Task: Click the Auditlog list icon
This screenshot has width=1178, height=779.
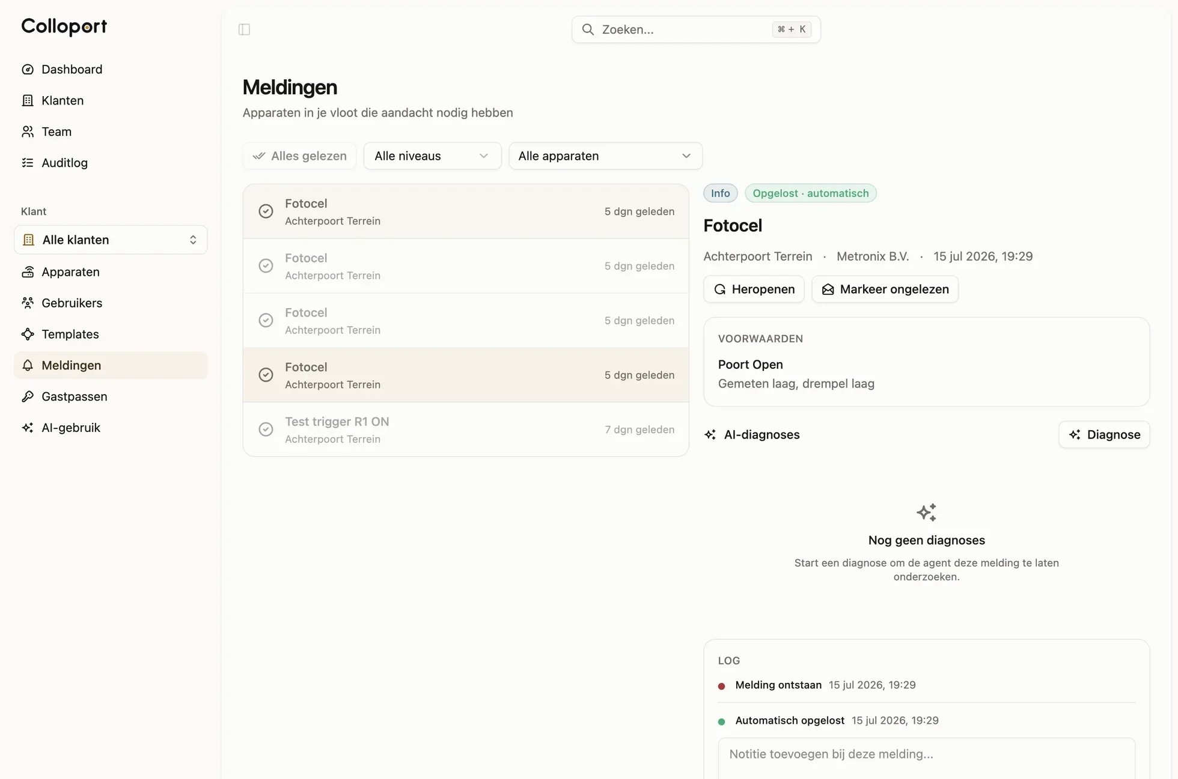Action: [28, 163]
